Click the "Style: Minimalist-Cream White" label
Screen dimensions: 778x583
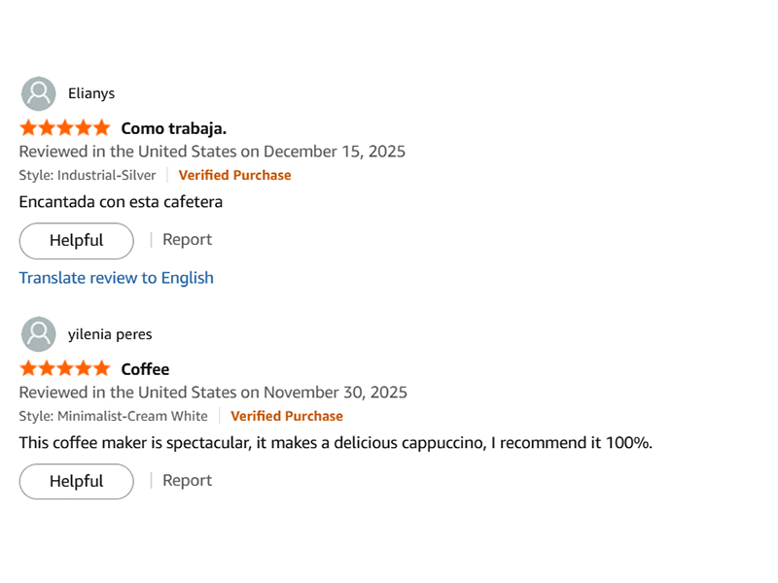(113, 417)
